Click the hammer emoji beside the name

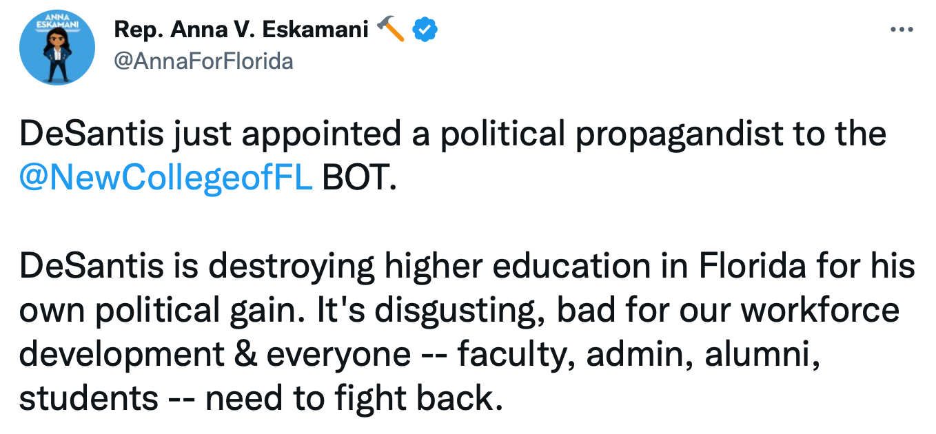pos(391,29)
